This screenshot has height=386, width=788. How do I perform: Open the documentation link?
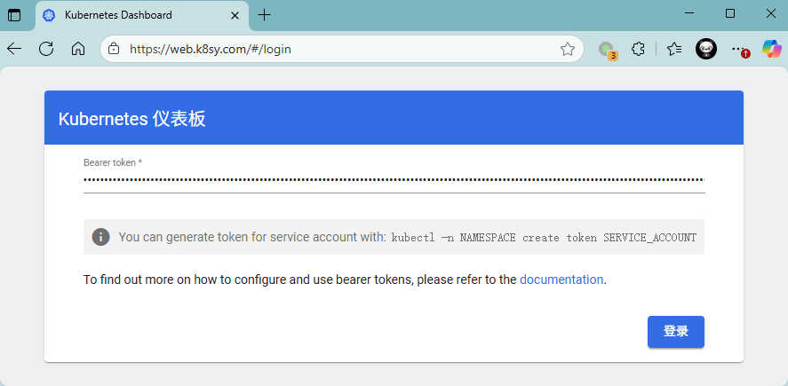561,280
